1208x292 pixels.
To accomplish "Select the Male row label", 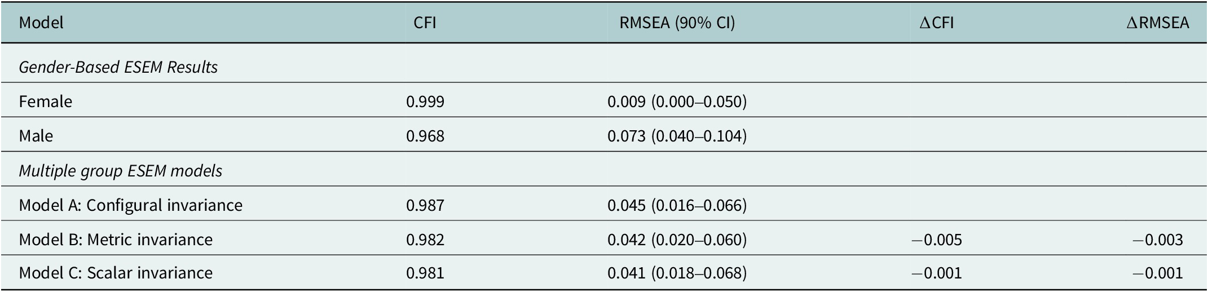I will tap(36, 136).
